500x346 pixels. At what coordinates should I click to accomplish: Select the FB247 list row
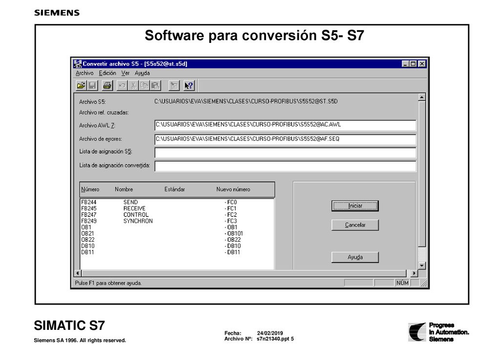177,215
